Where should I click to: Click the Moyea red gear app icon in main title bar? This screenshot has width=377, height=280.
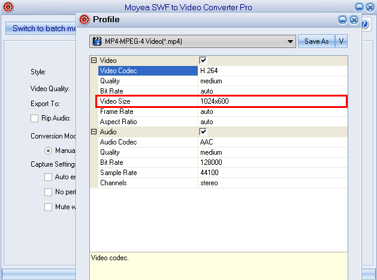(8, 7)
